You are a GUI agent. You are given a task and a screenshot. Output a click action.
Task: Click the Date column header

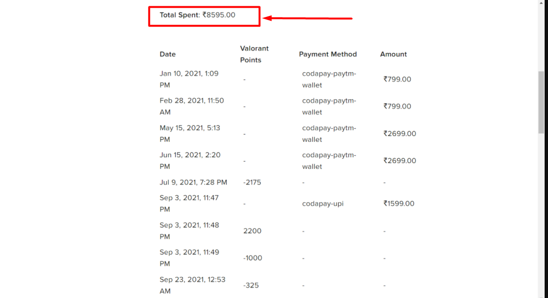(x=167, y=54)
